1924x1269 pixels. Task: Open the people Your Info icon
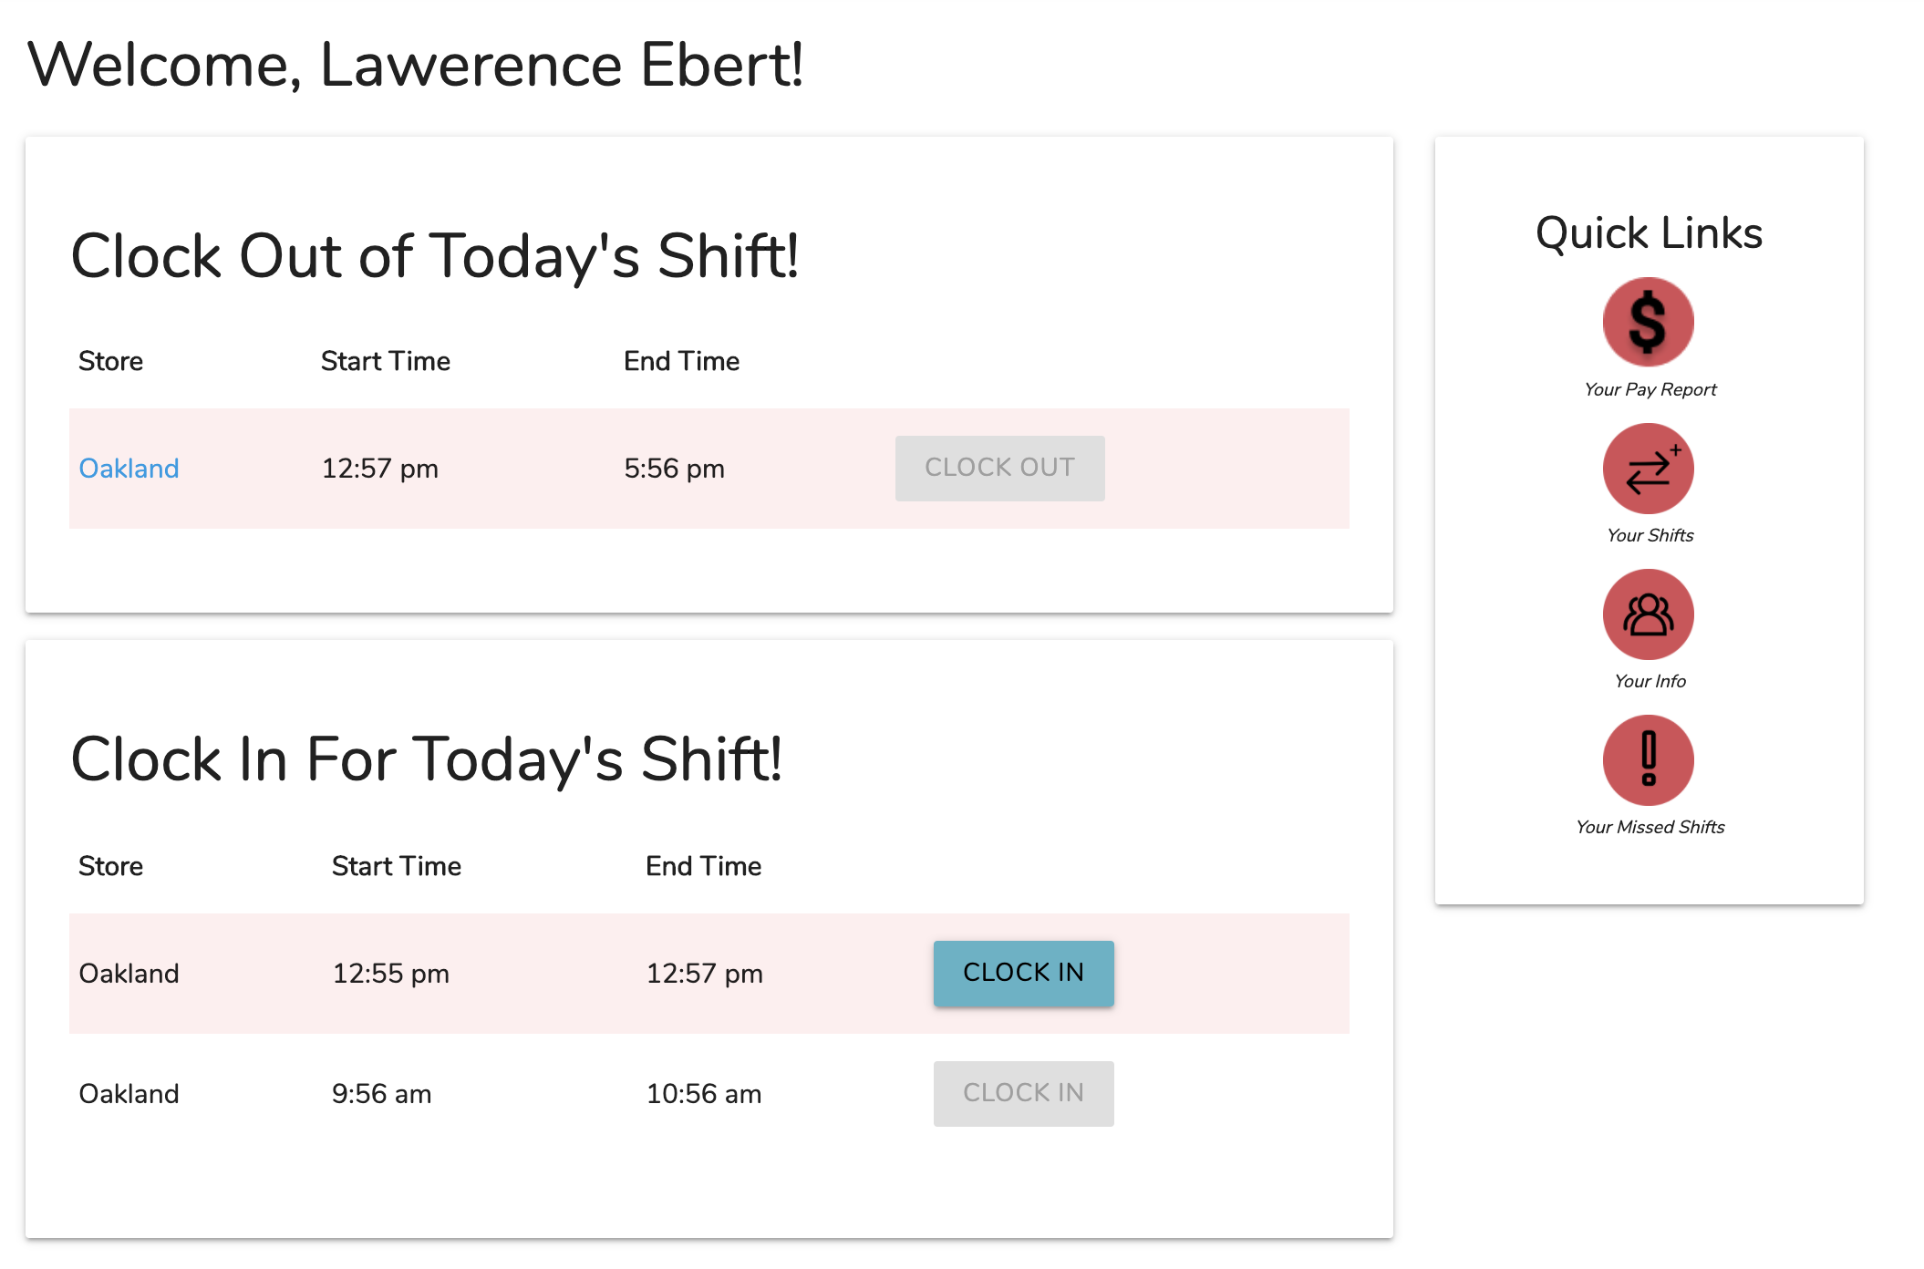(x=1648, y=614)
